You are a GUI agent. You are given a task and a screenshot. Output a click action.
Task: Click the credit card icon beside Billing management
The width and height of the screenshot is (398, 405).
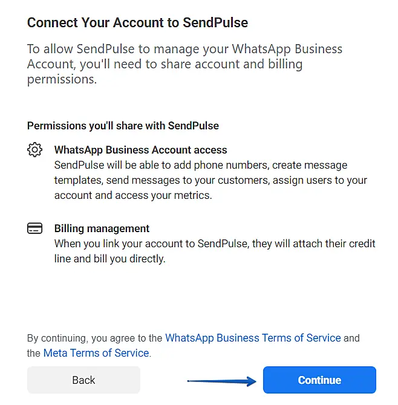35,228
